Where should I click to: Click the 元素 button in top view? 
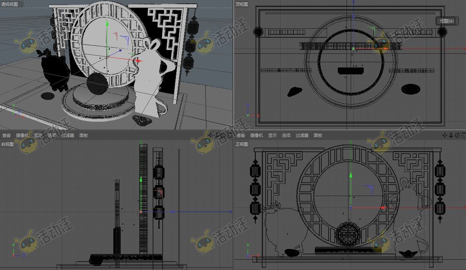[446, 21]
